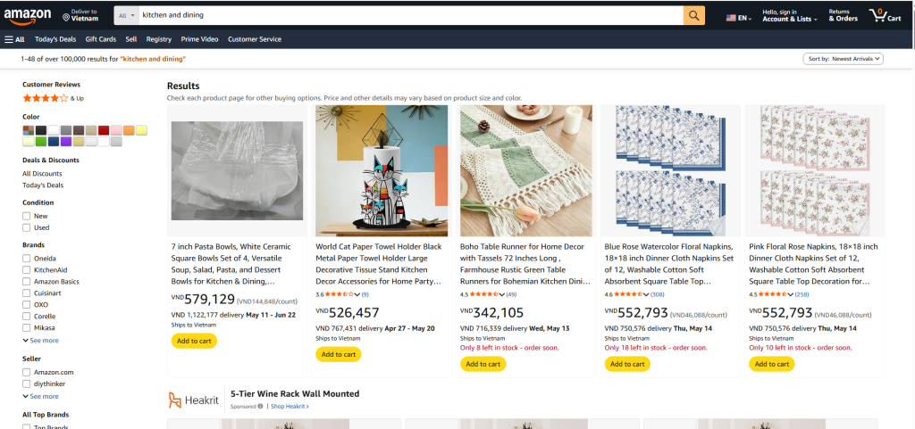Open the Sort by Newest Arrivals dropdown
The height and width of the screenshot is (429, 915).
pos(844,59)
